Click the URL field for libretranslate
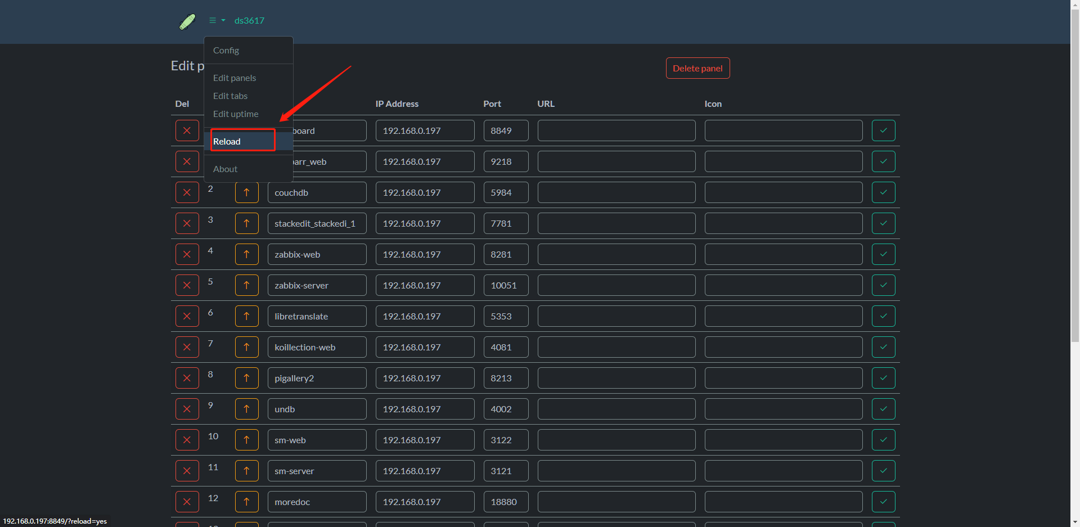Viewport: 1080px width, 527px height. tap(616, 316)
